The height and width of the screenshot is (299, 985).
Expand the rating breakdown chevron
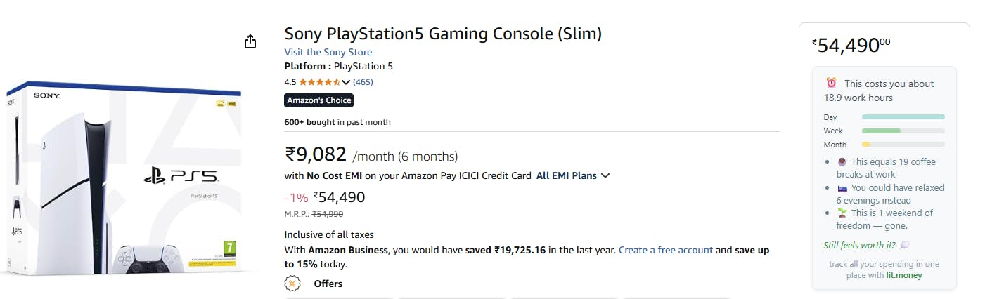346,82
